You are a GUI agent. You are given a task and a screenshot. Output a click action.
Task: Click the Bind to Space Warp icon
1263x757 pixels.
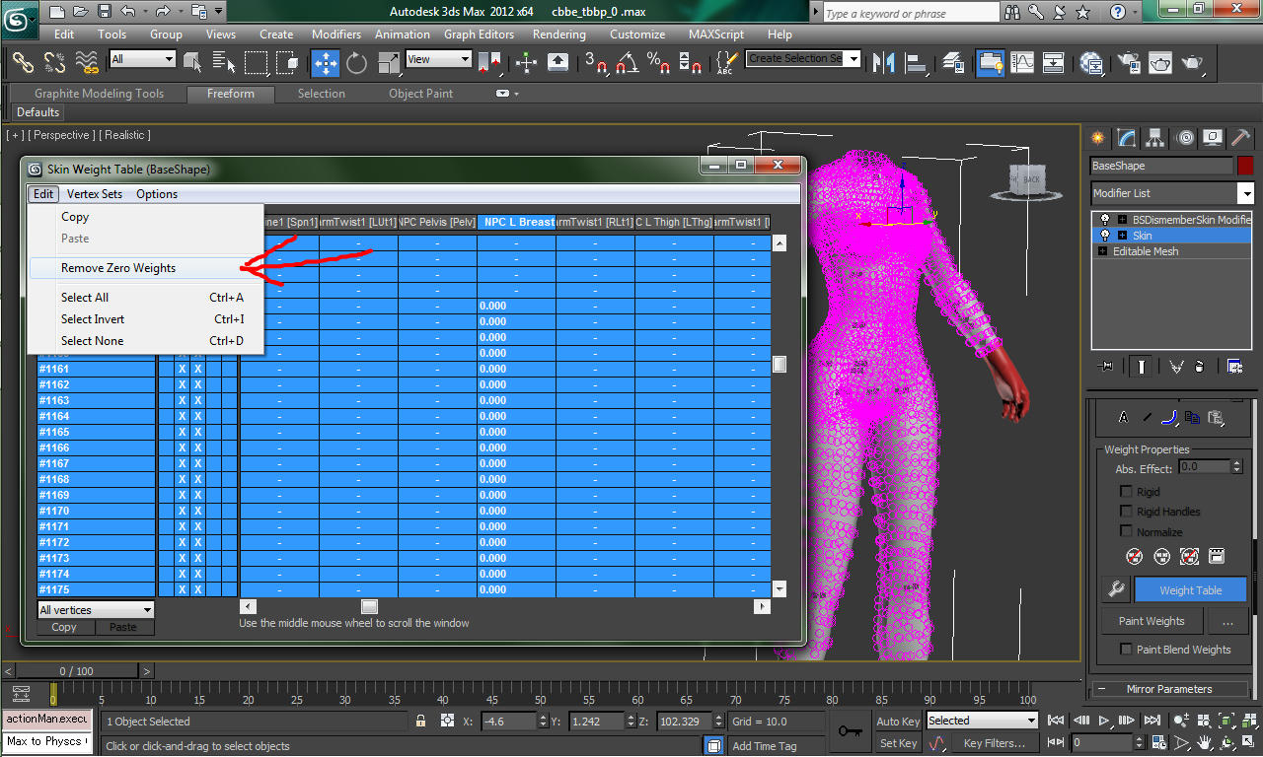coord(87,62)
